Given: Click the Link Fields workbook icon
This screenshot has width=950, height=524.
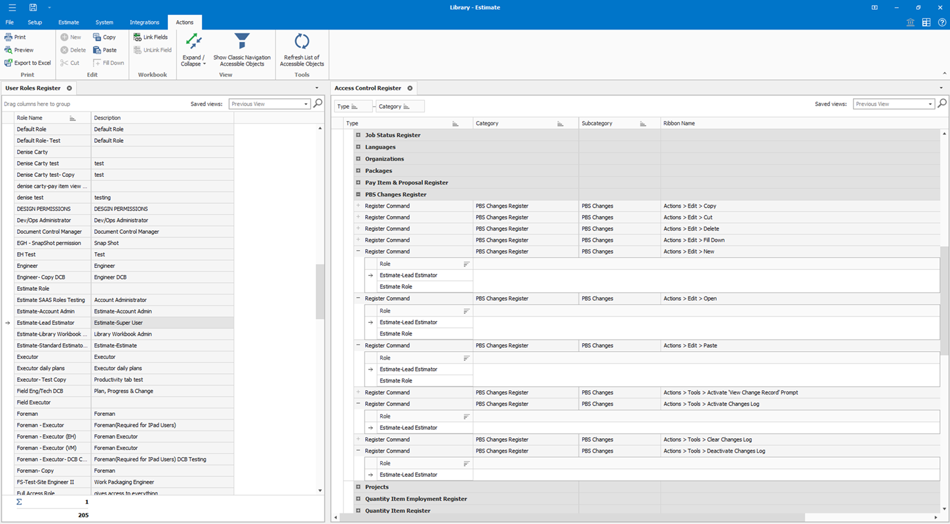Looking at the screenshot, I should point(137,37).
